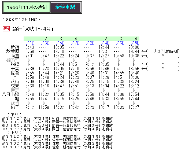
Task: Click the ※318D 犬吠4号 note line
Action: click(57, 147)
